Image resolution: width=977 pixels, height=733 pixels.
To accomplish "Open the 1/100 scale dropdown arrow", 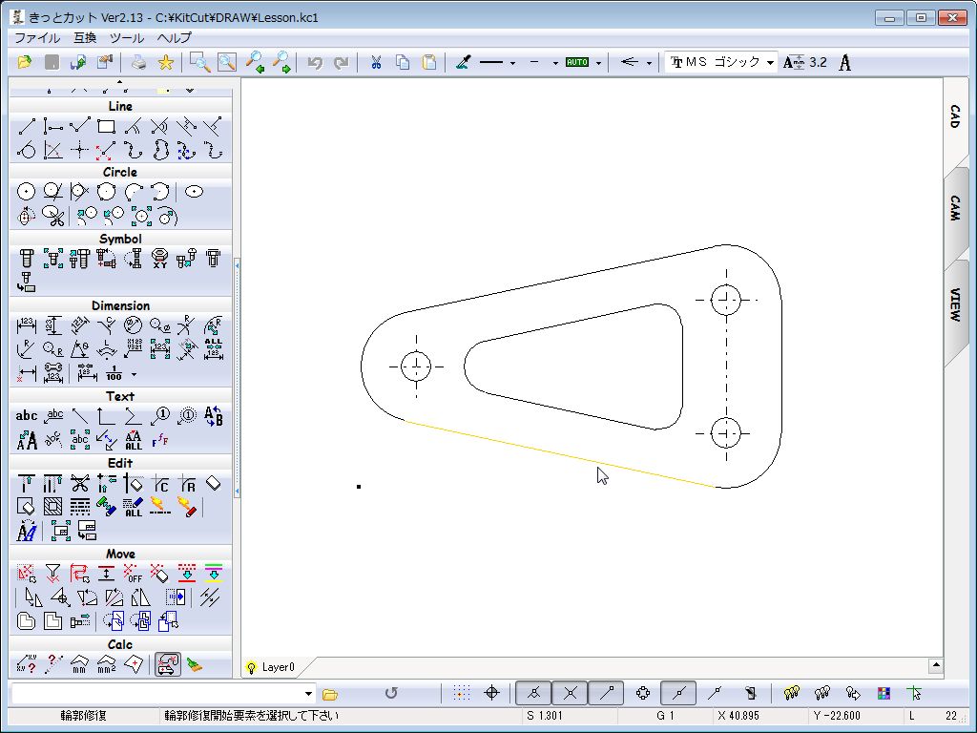I will 134,374.
